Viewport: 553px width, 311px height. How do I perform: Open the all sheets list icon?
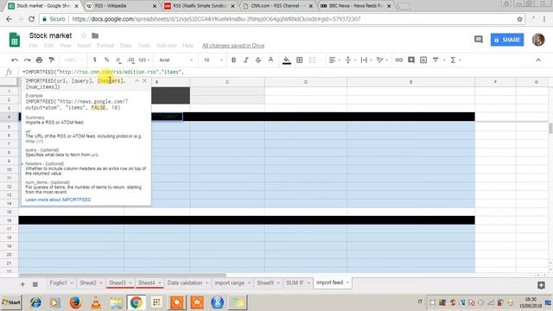coord(35,284)
